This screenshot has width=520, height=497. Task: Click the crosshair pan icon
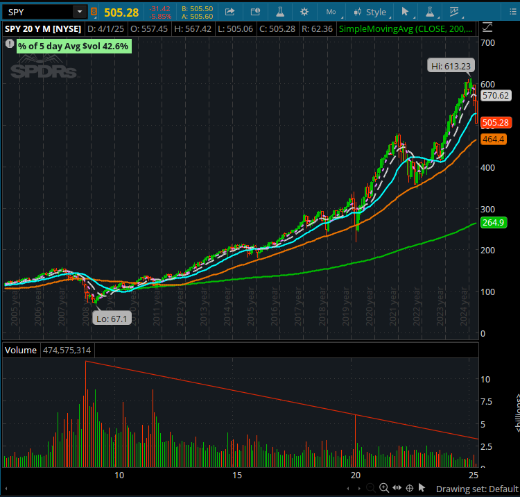click(410, 488)
